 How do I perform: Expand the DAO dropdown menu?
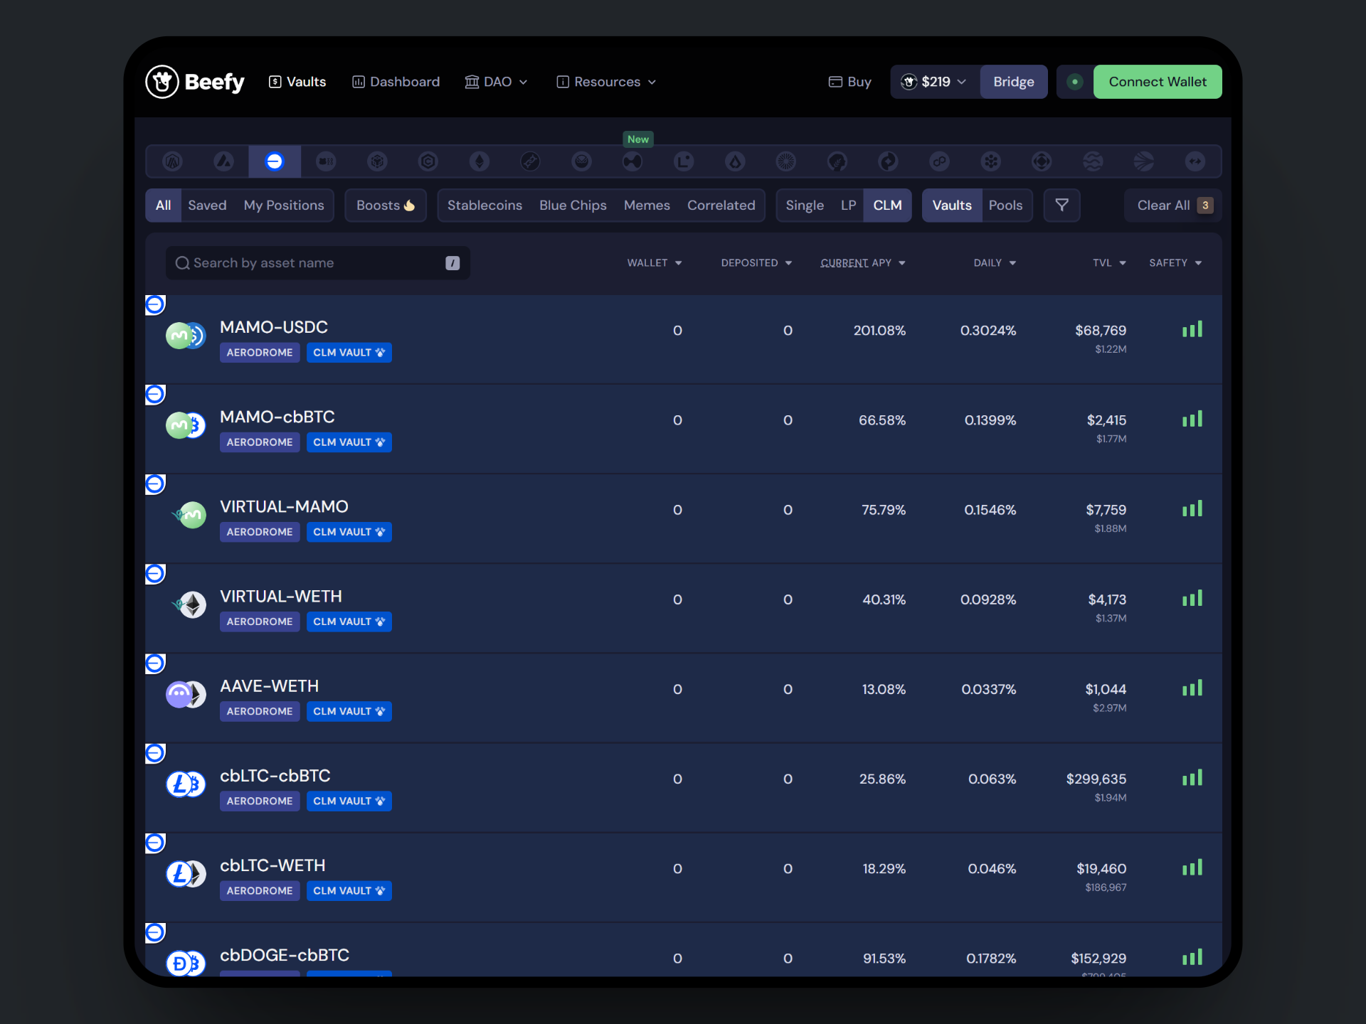click(x=497, y=82)
